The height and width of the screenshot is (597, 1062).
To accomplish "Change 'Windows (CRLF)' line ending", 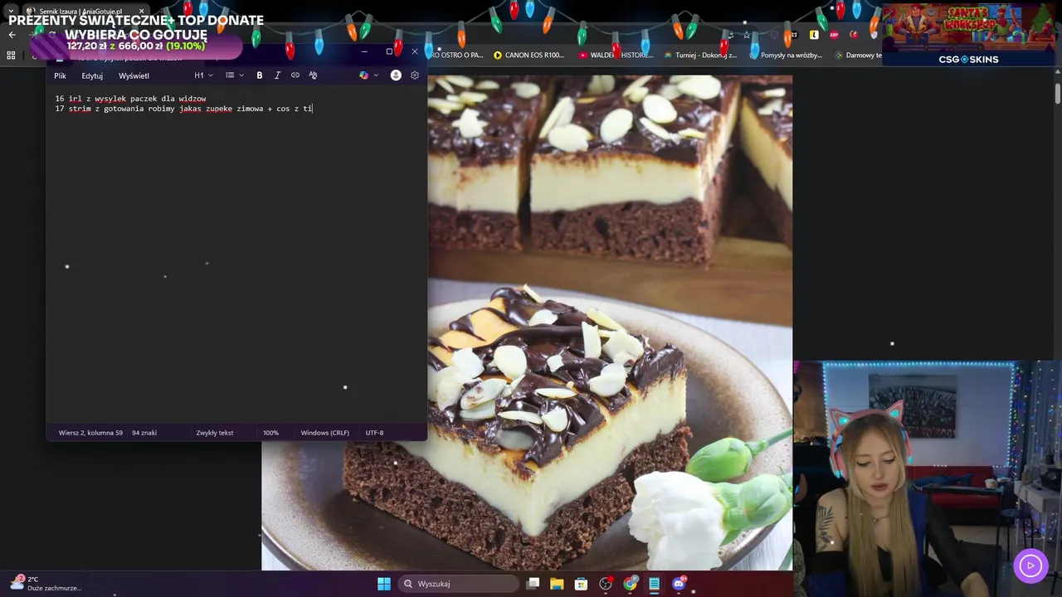I will point(324,433).
